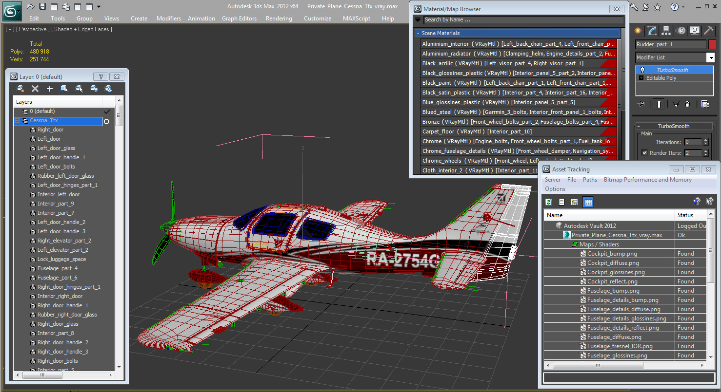This screenshot has width=721, height=392.
Task: Open the Edit menu
Action: [34, 19]
